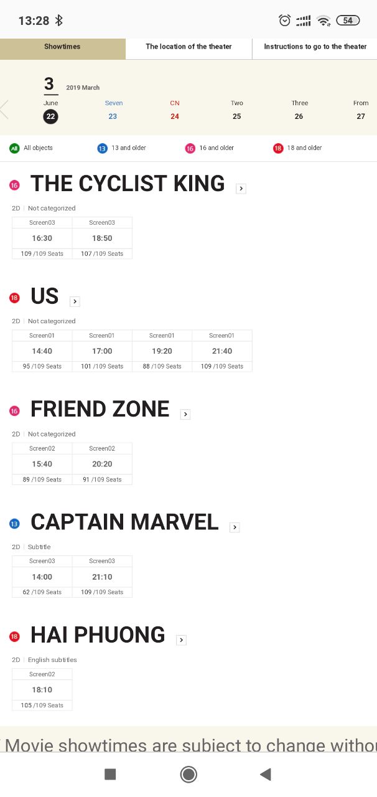
Task: Switch to The location of the theater tab
Action: point(188,47)
